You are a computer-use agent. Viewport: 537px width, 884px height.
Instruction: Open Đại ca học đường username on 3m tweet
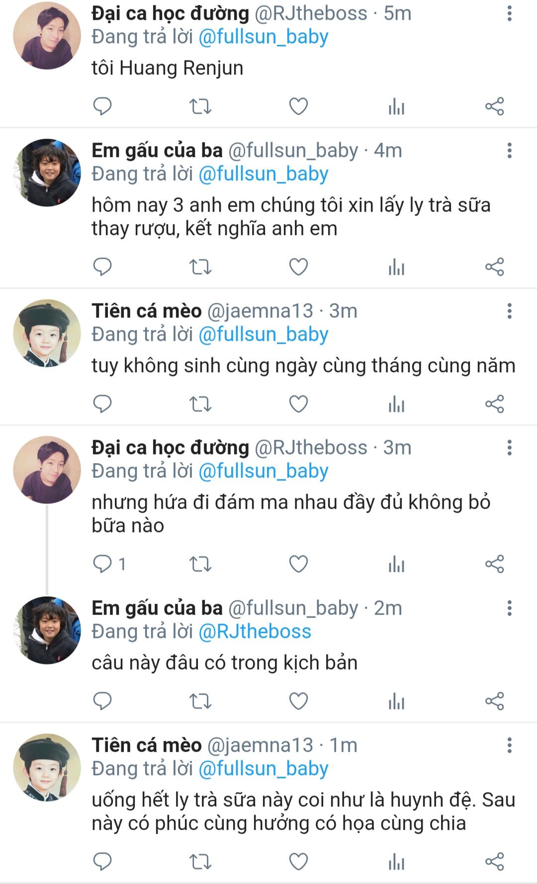coord(170,448)
